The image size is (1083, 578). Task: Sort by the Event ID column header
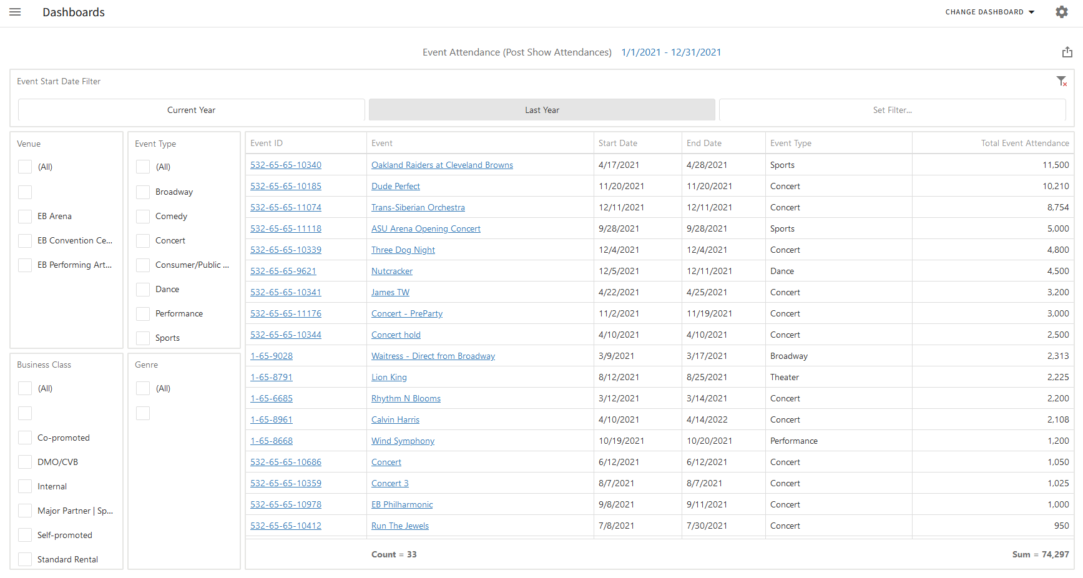click(x=306, y=143)
